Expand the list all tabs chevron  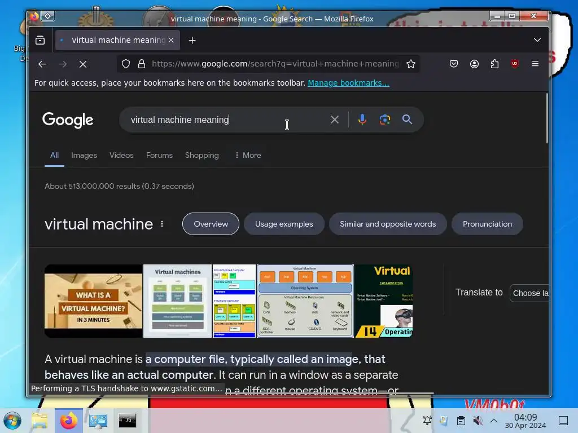pyautogui.click(x=537, y=40)
